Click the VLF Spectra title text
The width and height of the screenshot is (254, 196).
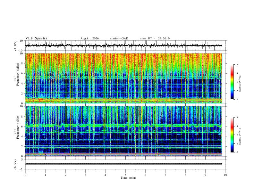click(x=36, y=38)
